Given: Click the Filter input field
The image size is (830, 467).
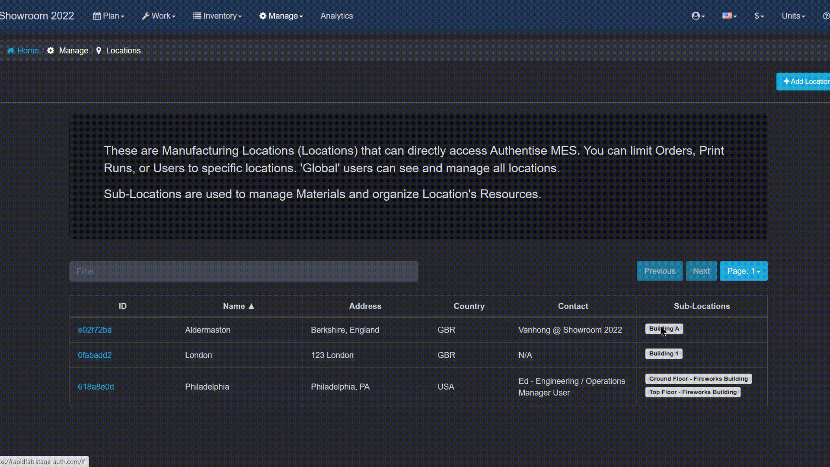Looking at the screenshot, I should (243, 271).
